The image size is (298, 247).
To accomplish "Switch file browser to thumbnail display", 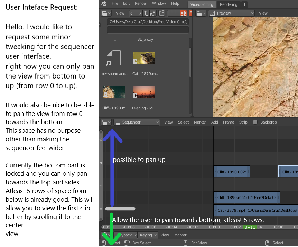I will (184, 13).
